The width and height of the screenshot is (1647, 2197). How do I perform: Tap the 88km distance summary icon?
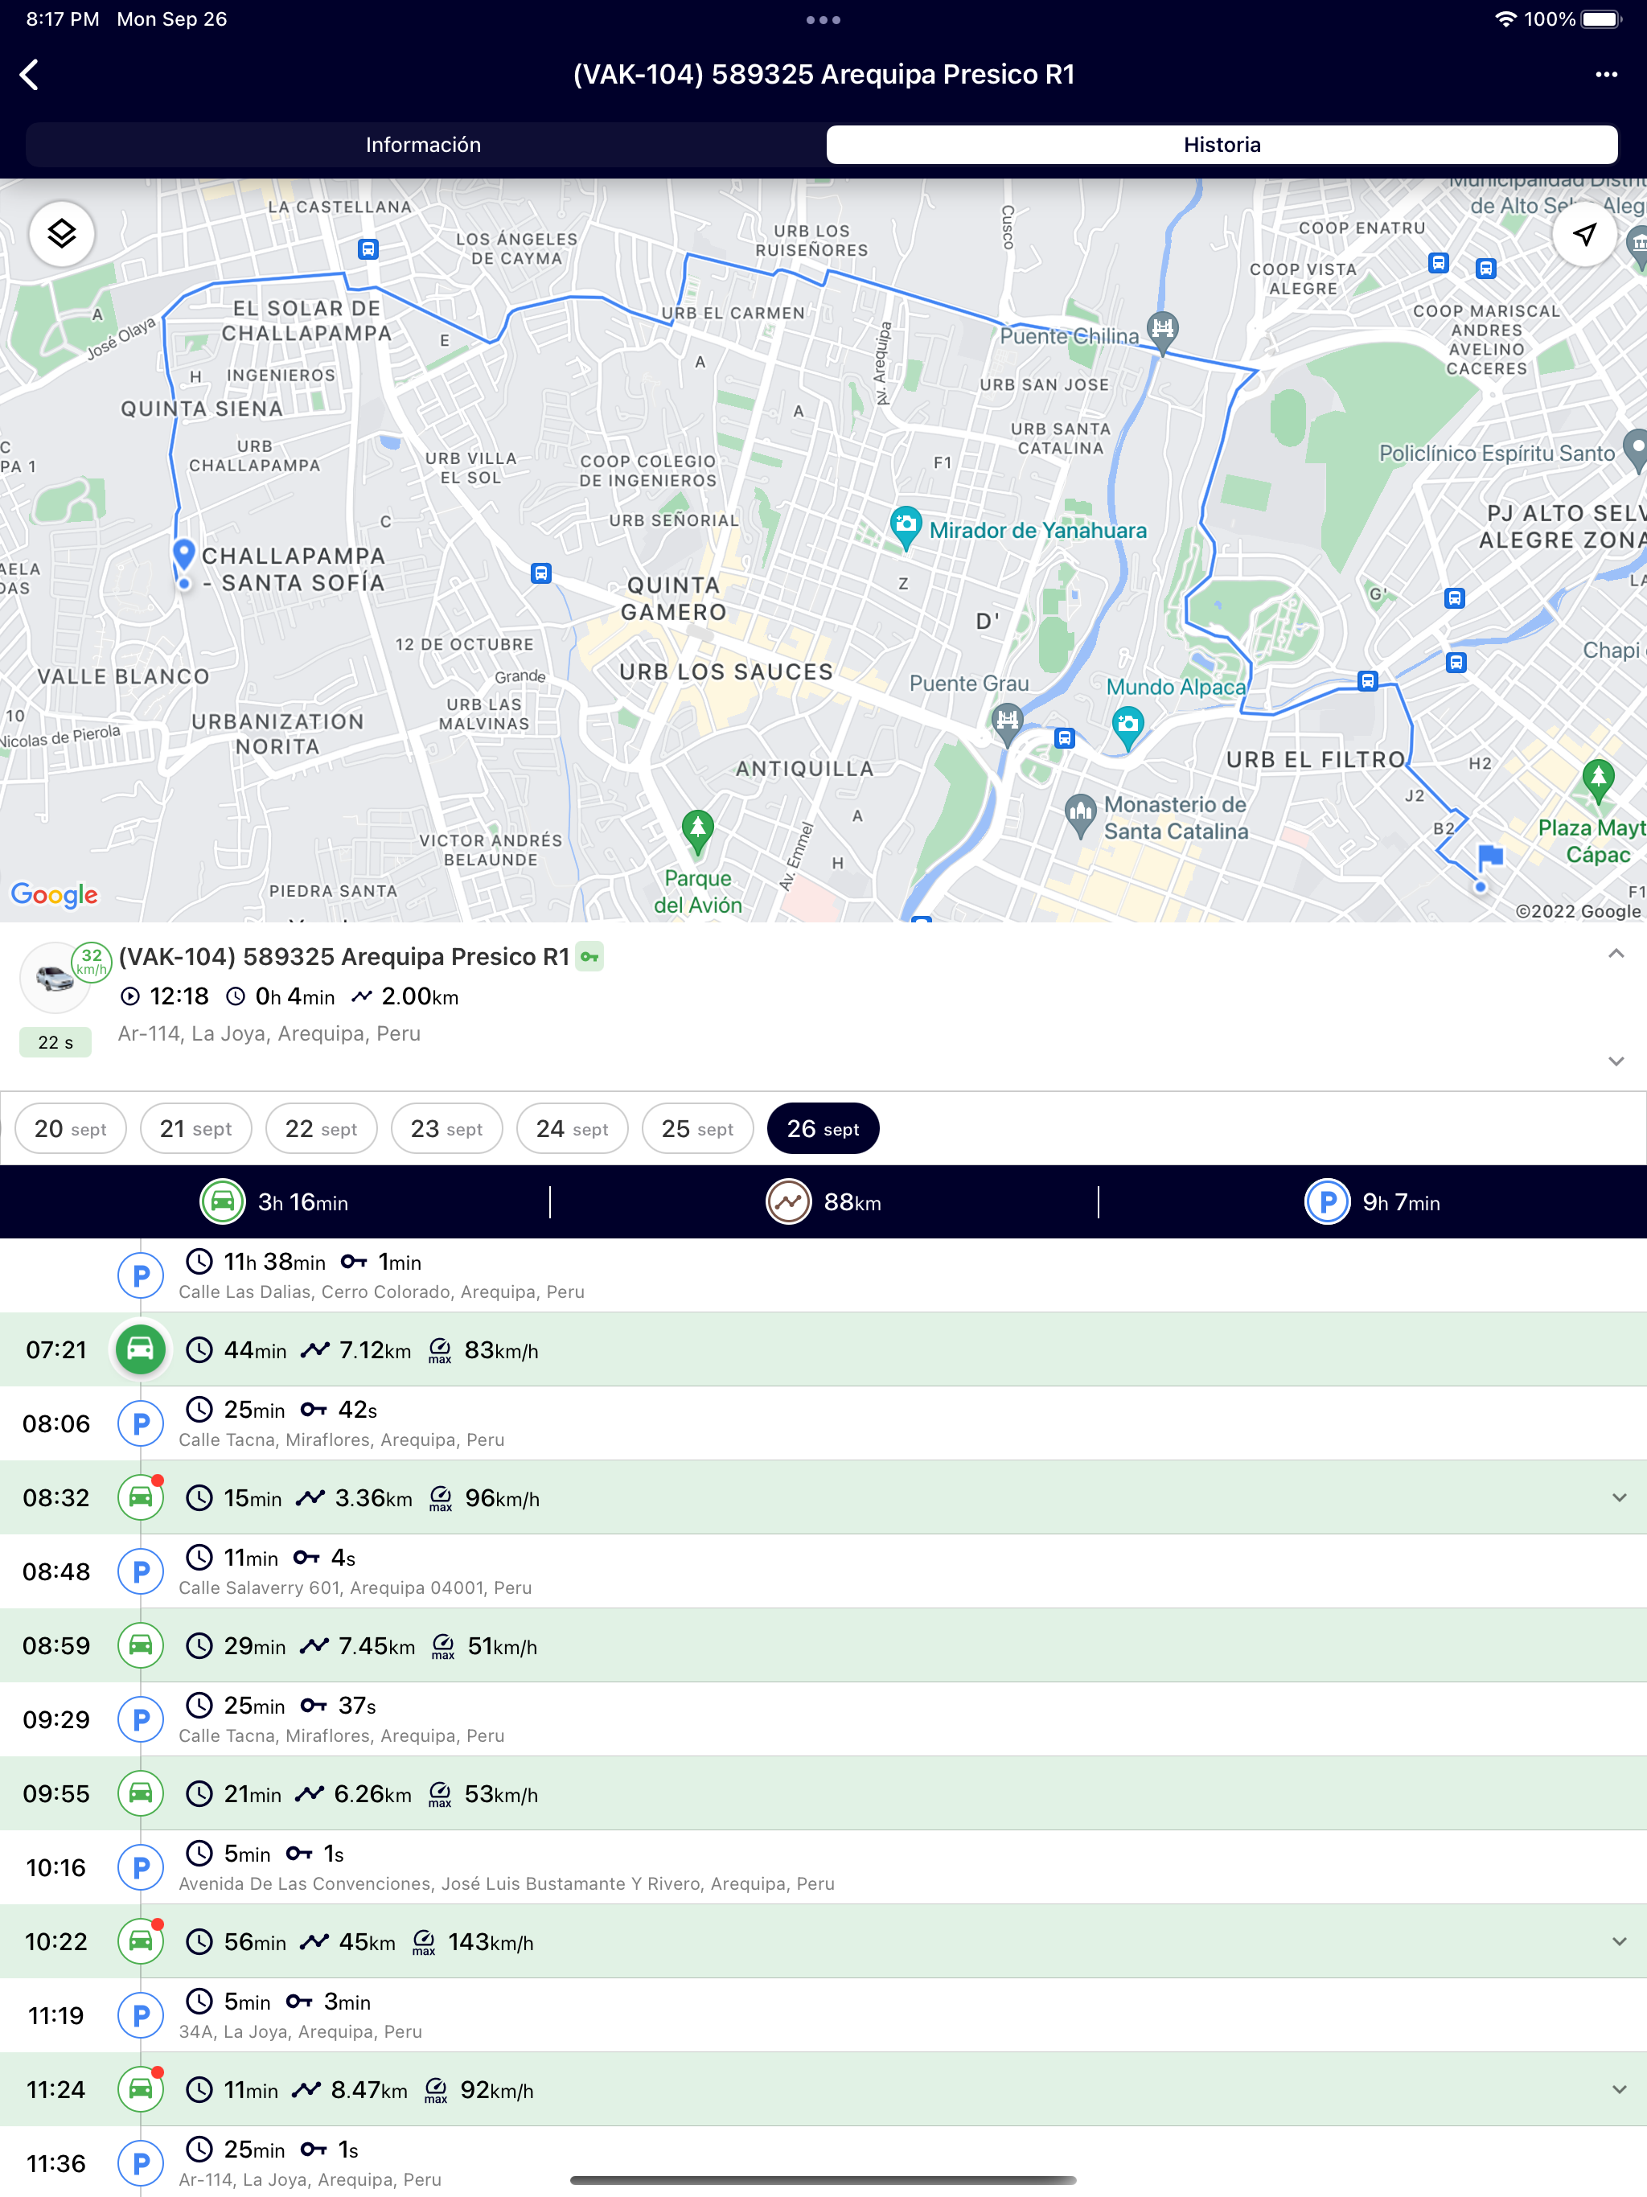click(x=788, y=1201)
